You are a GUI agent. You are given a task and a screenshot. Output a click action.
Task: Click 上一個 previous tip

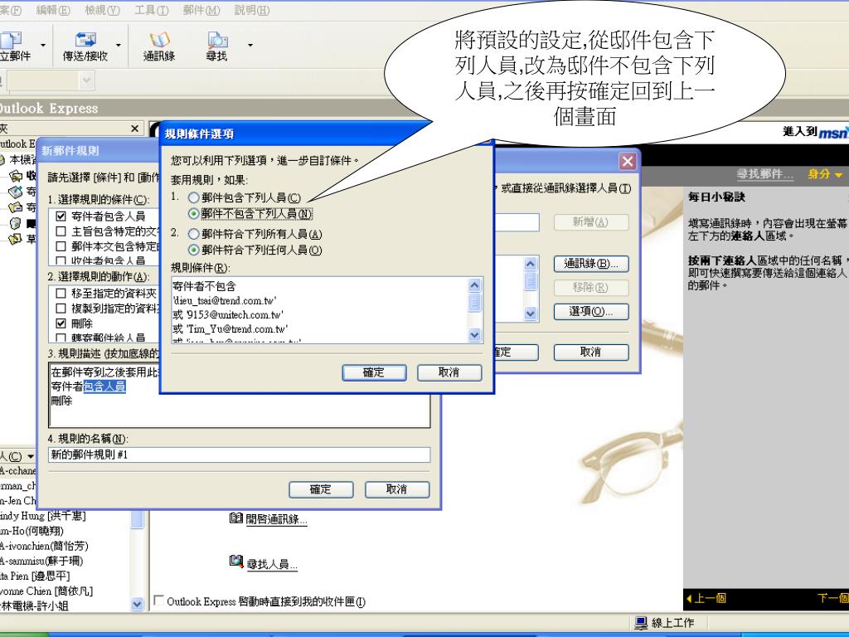[706, 599]
